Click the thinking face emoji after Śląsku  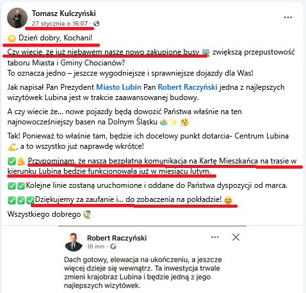[x=184, y=122]
